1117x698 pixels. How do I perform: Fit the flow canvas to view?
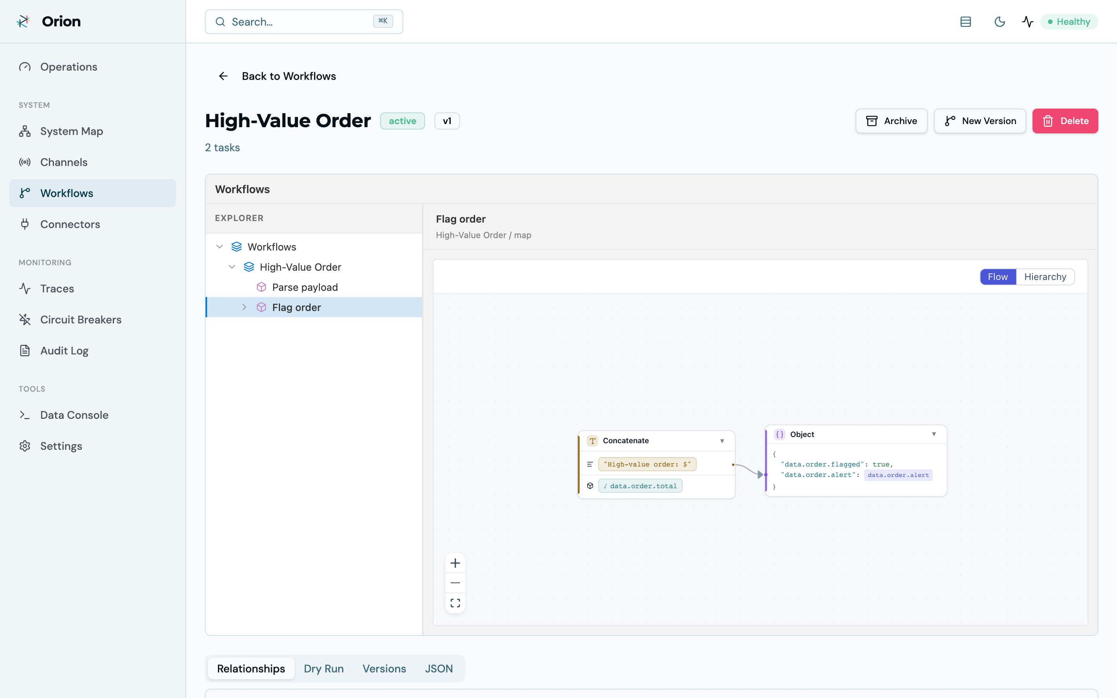pyautogui.click(x=455, y=603)
